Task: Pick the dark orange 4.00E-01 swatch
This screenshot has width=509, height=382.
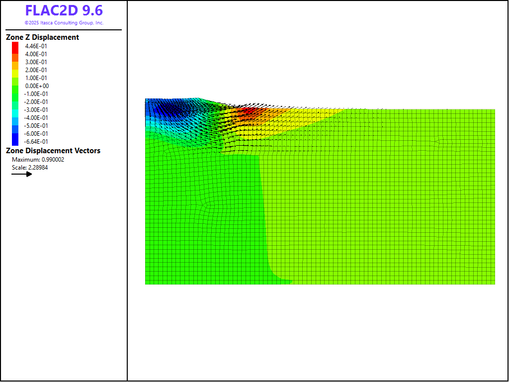Action: click(x=15, y=54)
